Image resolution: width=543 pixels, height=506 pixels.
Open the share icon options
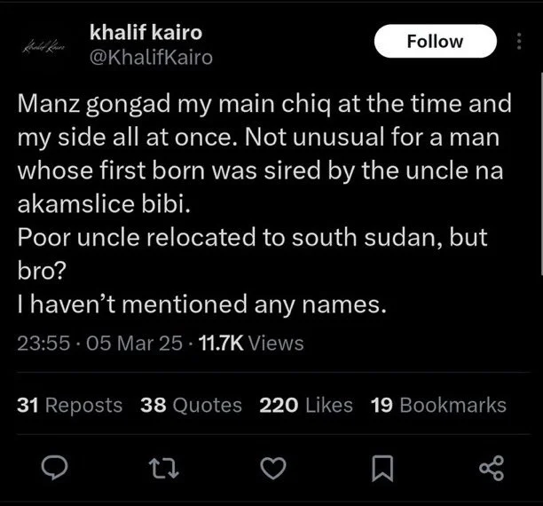[x=492, y=468]
